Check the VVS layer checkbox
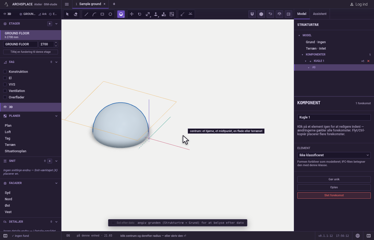Image resolution: width=374 pixels, height=240 pixels. pos(5,85)
